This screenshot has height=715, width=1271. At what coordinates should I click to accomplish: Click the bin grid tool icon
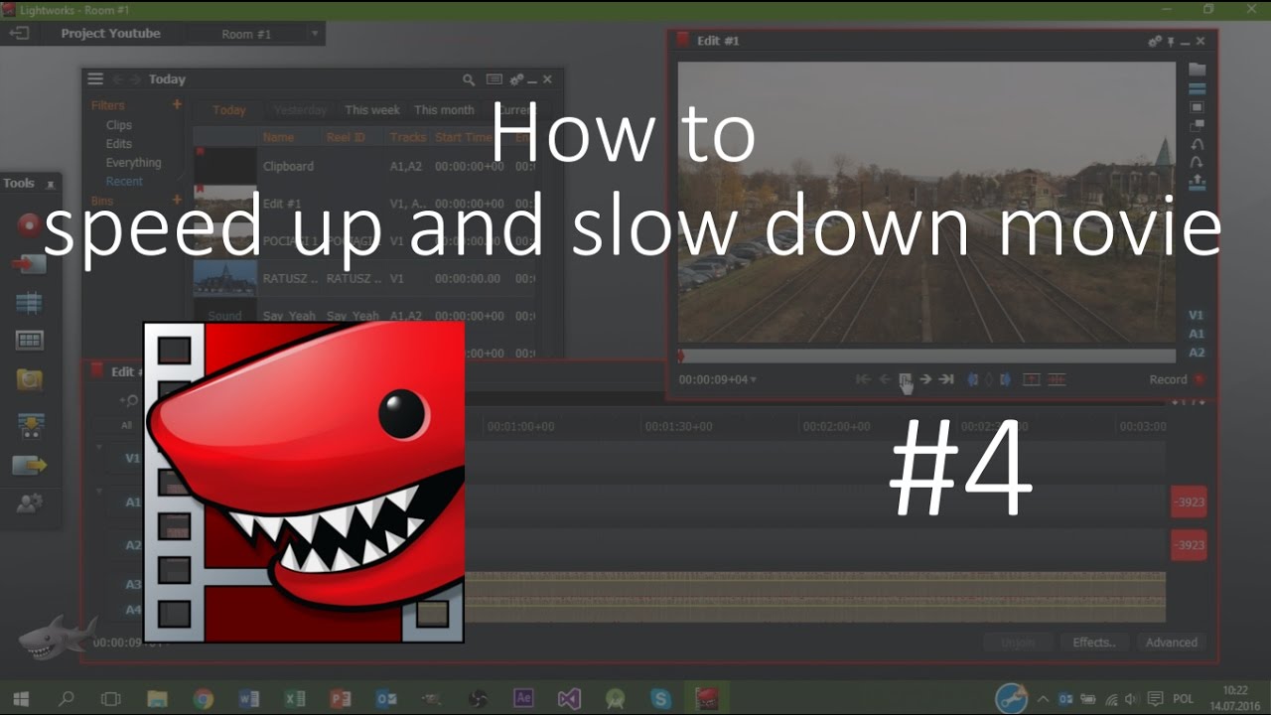click(29, 341)
